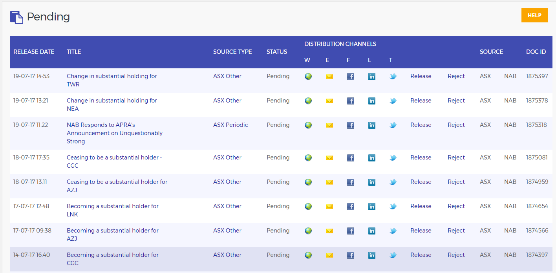556x273 pixels.
Task: Click the TITLE column header
Action: click(74, 52)
